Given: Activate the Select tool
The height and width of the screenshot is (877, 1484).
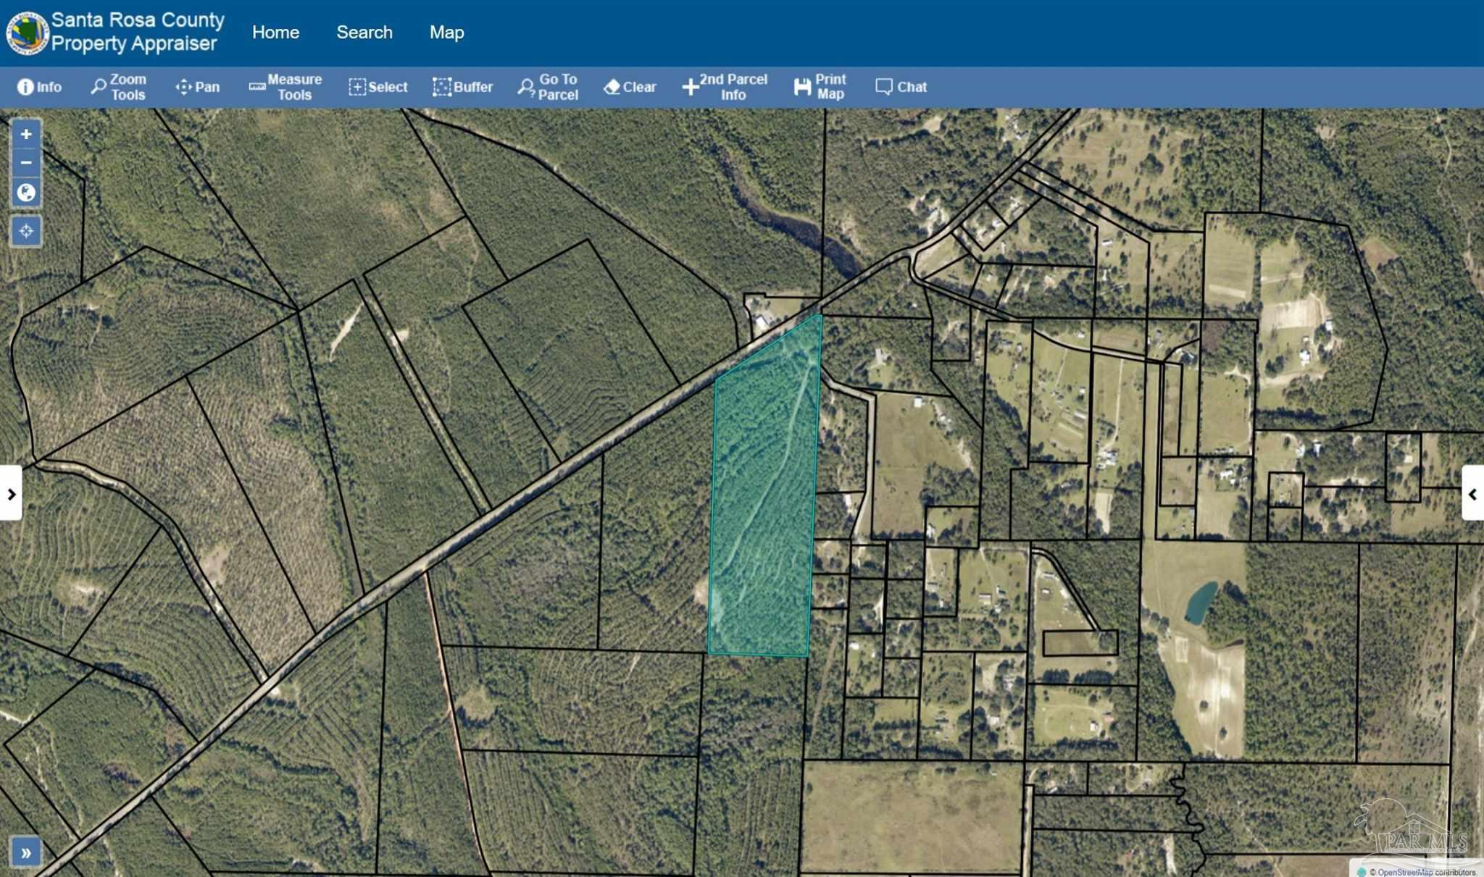Looking at the screenshot, I should (x=378, y=87).
